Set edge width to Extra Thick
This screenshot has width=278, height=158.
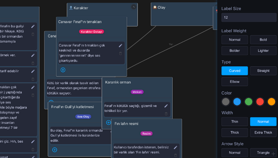(x=263, y=132)
